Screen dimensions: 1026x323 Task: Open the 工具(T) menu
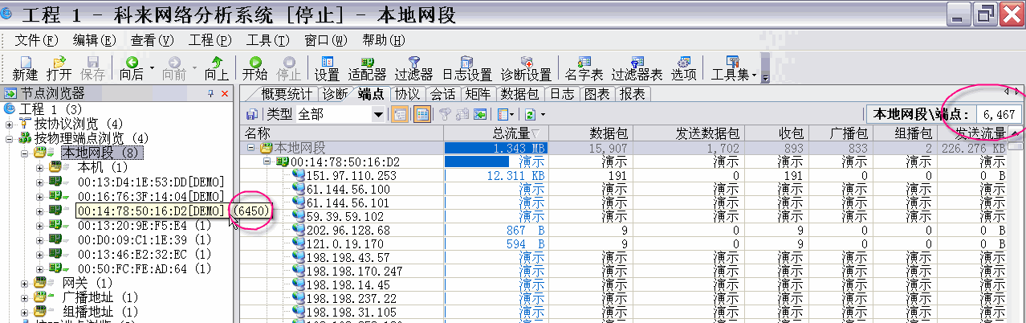[268, 40]
